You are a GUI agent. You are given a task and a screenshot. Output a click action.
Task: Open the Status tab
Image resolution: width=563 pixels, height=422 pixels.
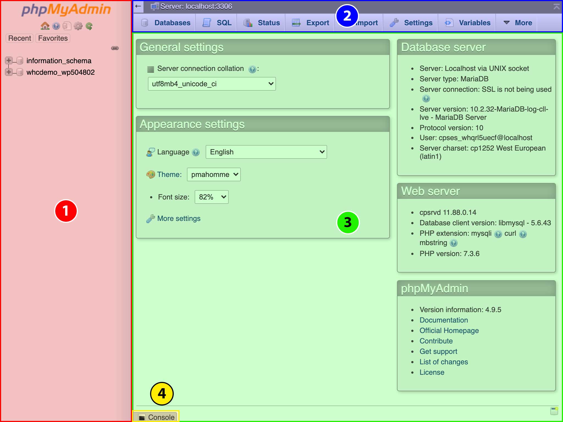[261, 23]
